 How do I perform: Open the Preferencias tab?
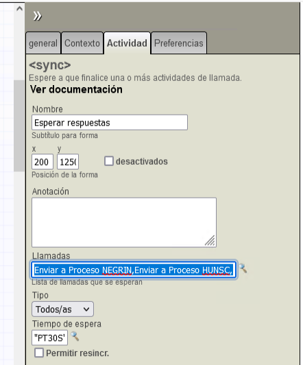coord(179,43)
